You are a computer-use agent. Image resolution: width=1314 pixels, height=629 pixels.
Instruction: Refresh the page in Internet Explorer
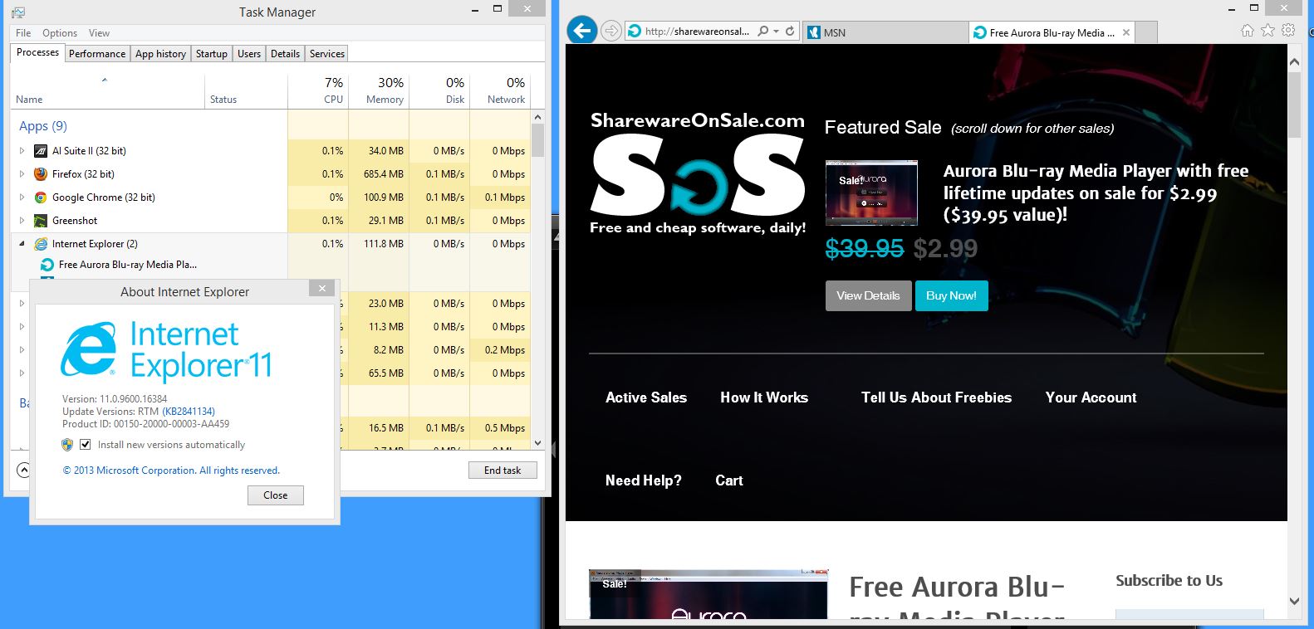click(x=790, y=32)
